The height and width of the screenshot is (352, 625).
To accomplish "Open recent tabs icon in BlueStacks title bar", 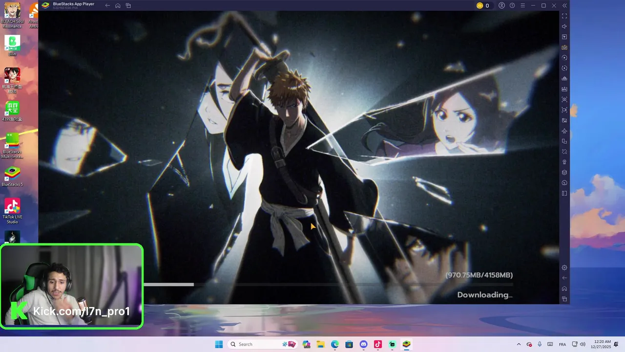I will (128, 5).
